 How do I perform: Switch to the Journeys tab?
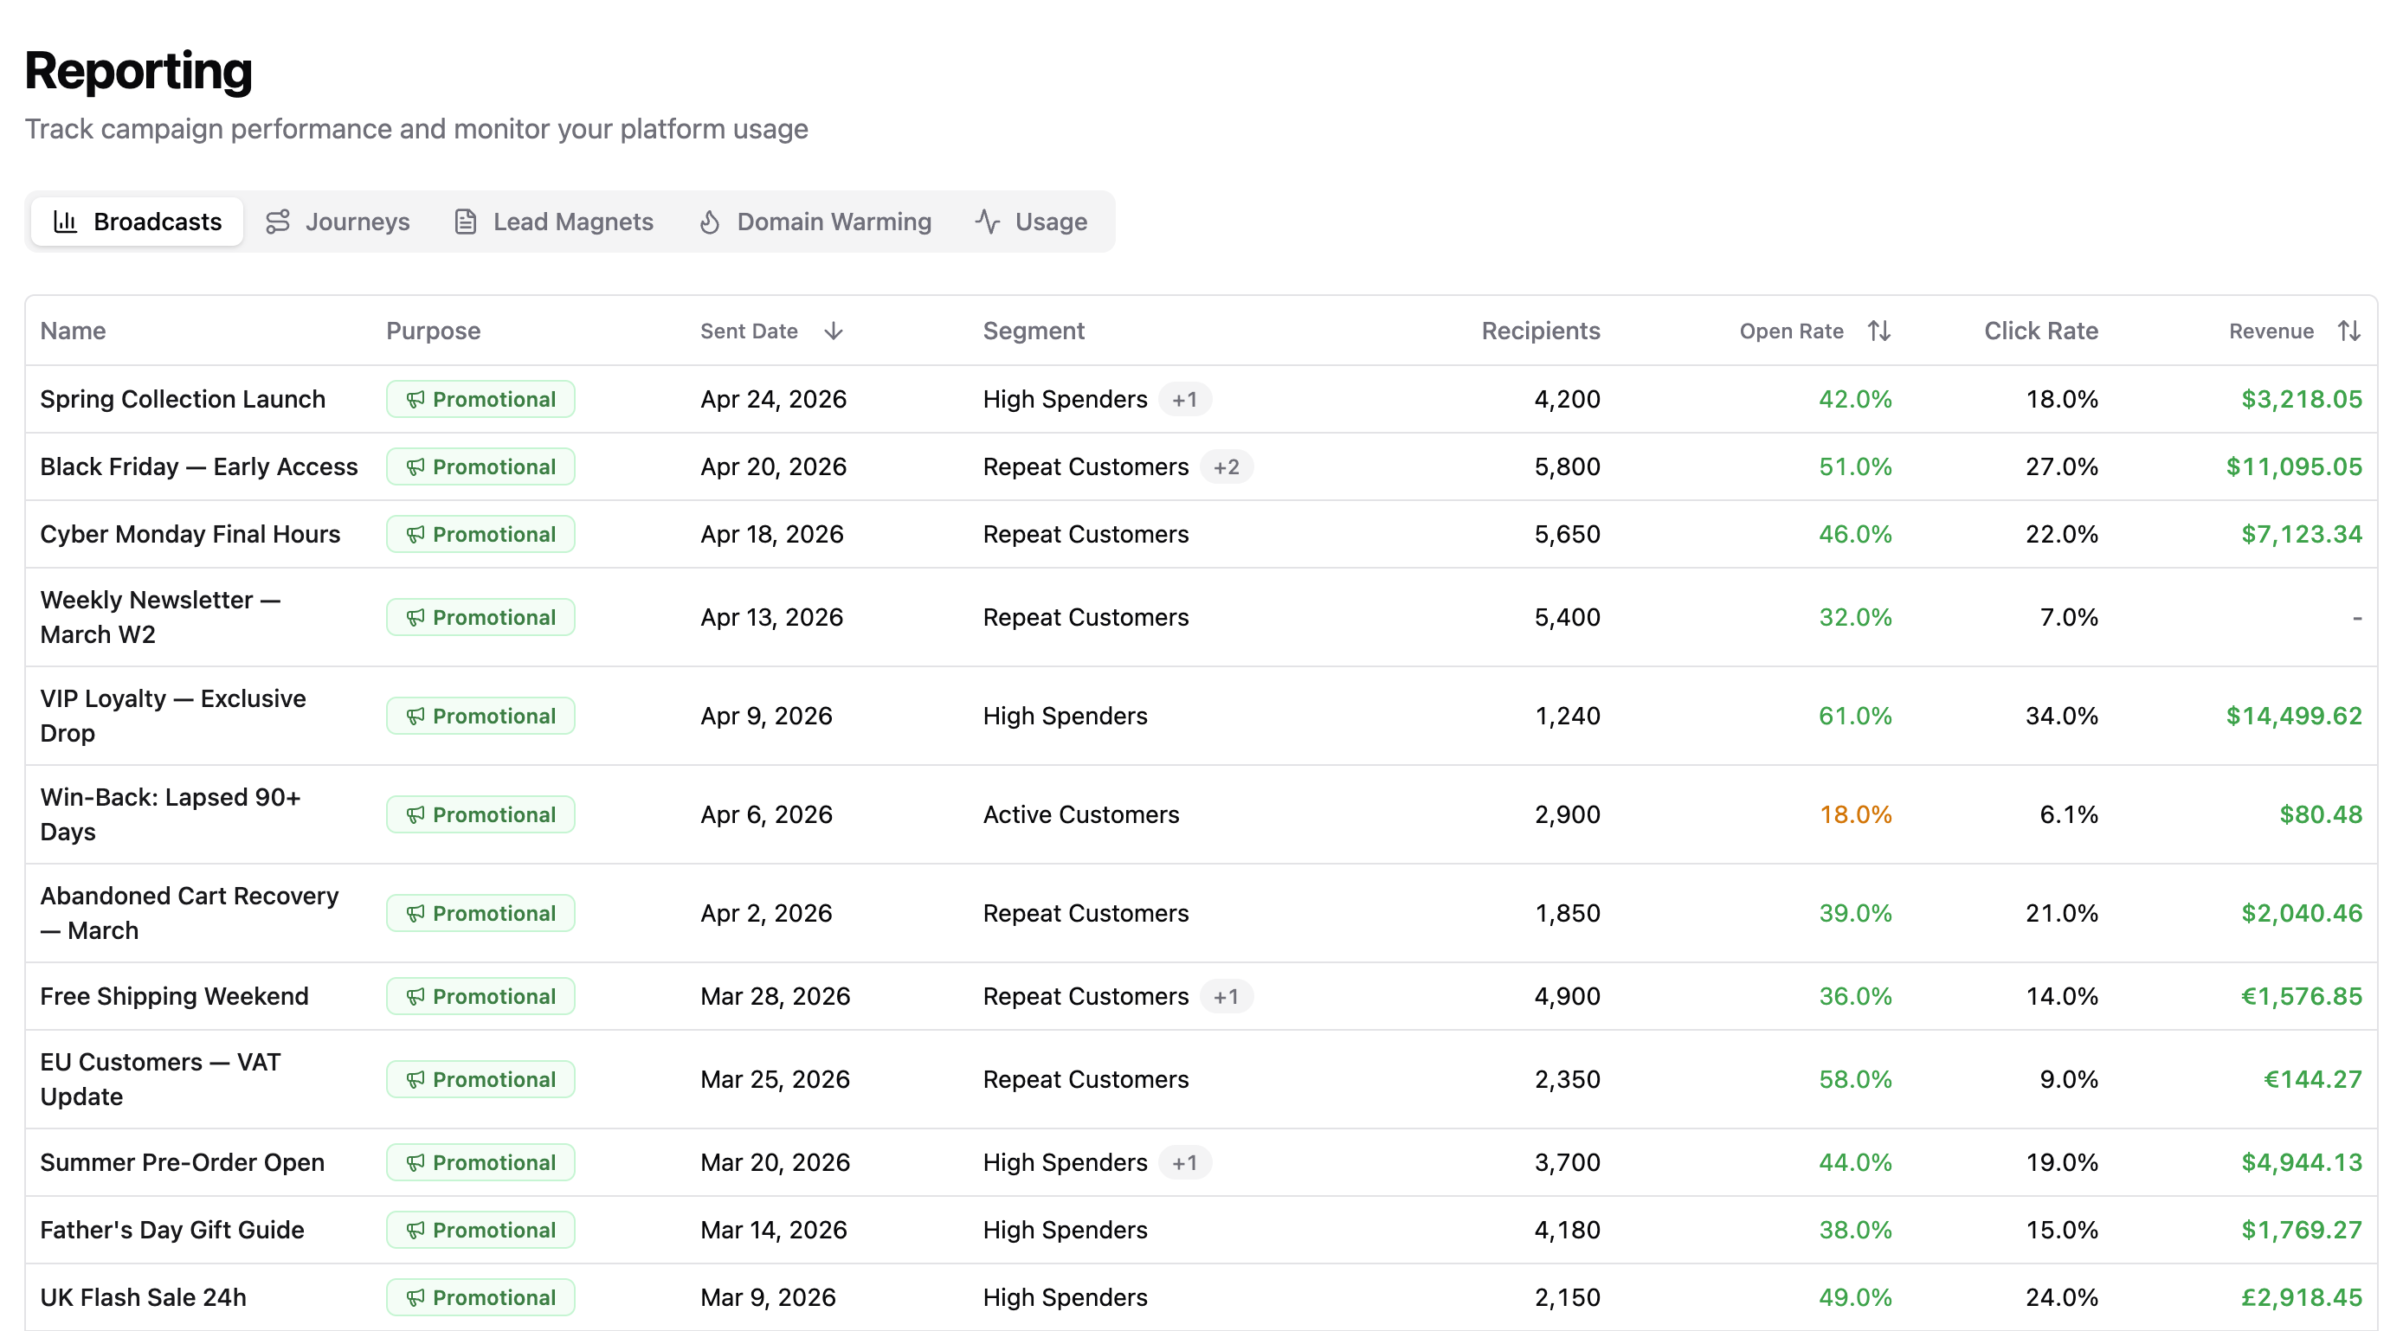click(338, 221)
